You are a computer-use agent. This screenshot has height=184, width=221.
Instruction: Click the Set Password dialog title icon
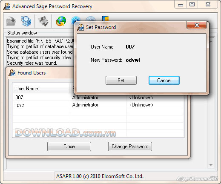coord(80,27)
